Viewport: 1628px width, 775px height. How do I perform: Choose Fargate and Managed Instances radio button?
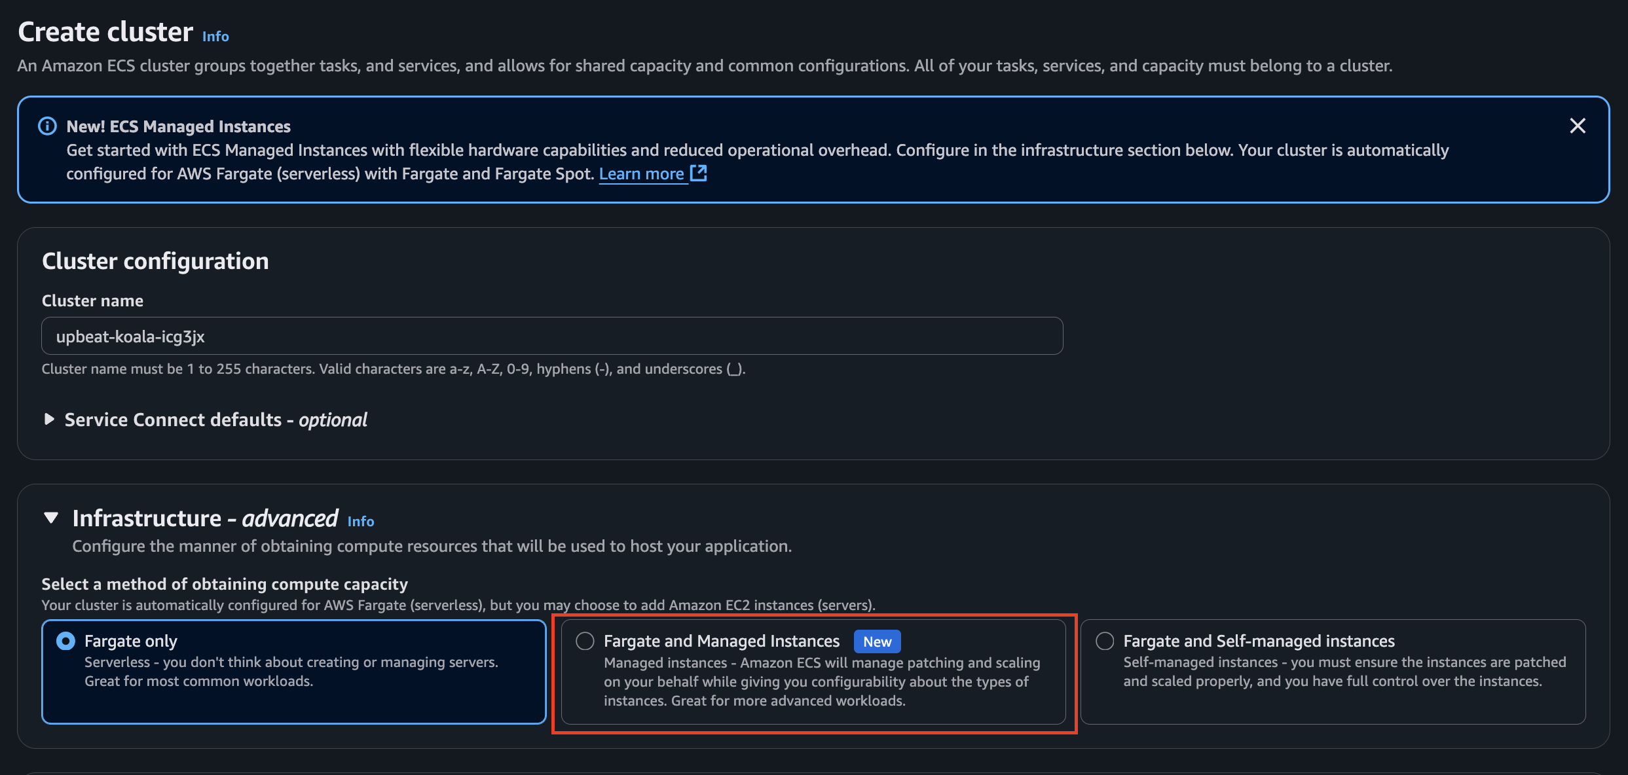click(x=585, y=641)
